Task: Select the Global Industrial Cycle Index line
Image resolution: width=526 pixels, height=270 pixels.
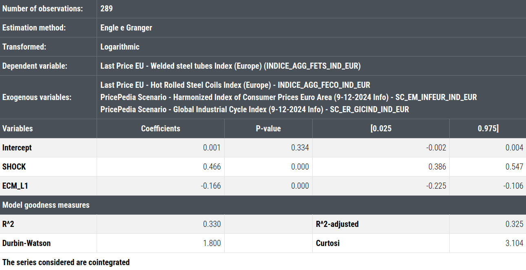Action: pyautogui.click(x=254, y=109)
